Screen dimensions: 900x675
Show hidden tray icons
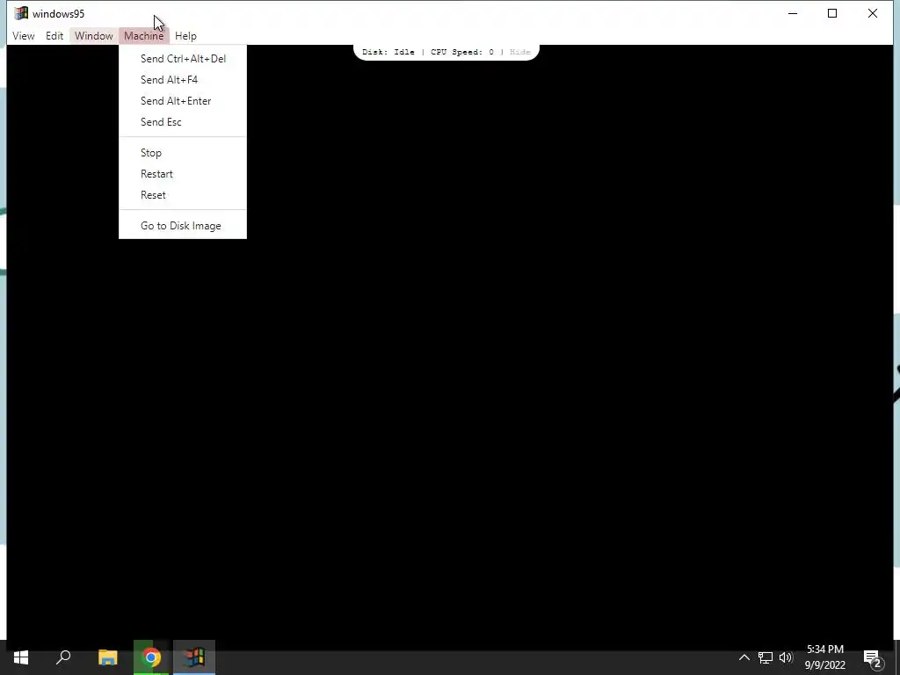(x=744, y=657)
